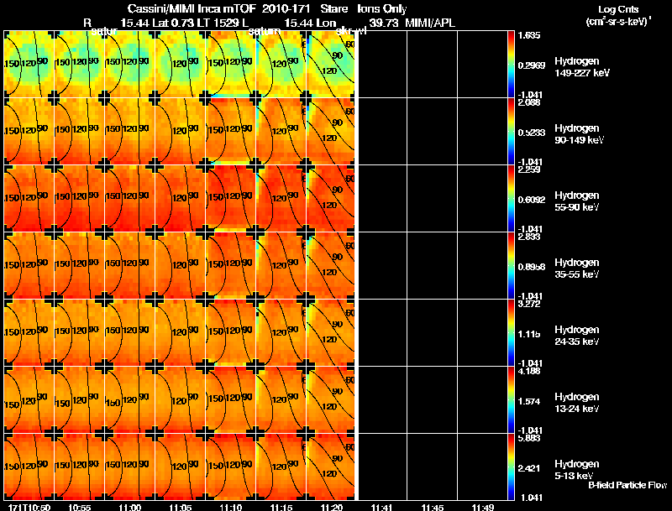Click the '0.5233' color scale value

tap(532, 133)
